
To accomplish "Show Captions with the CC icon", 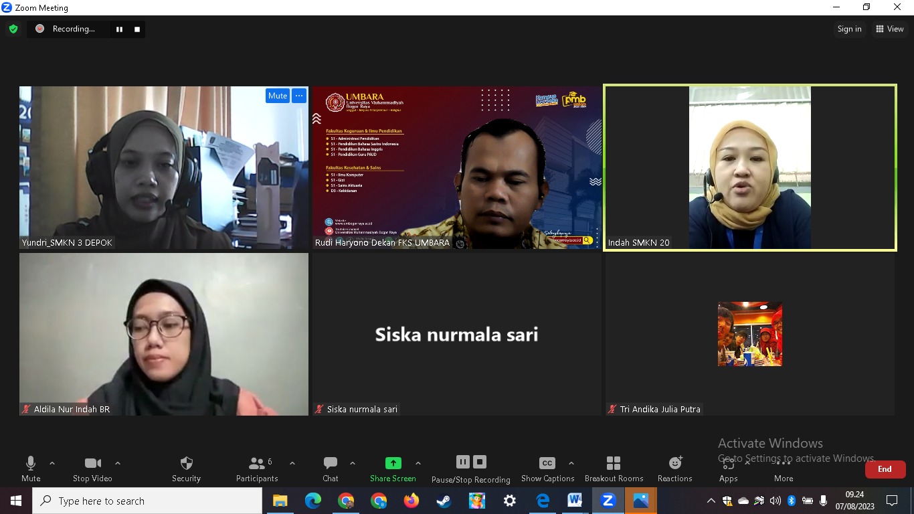I will coord(547,464).
